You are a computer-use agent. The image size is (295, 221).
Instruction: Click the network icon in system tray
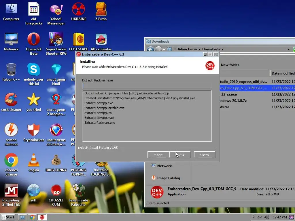pos(260,217)
